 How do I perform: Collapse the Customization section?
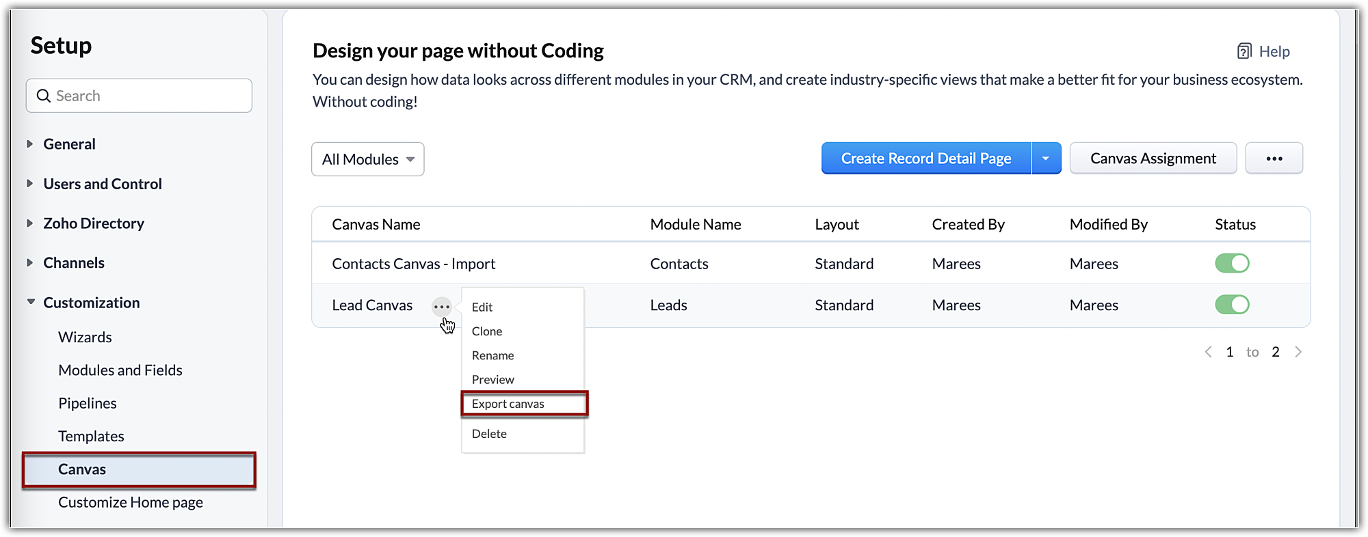pos(31,302)
